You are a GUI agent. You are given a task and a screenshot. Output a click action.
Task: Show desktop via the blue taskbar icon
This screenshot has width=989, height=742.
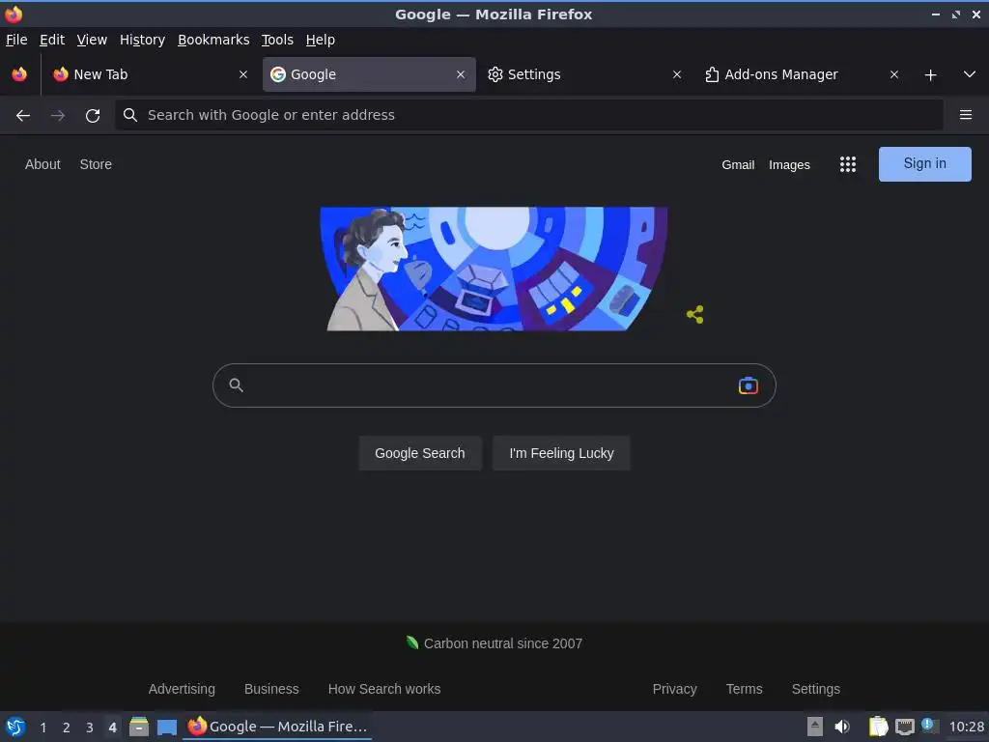(x=166, y=727)
